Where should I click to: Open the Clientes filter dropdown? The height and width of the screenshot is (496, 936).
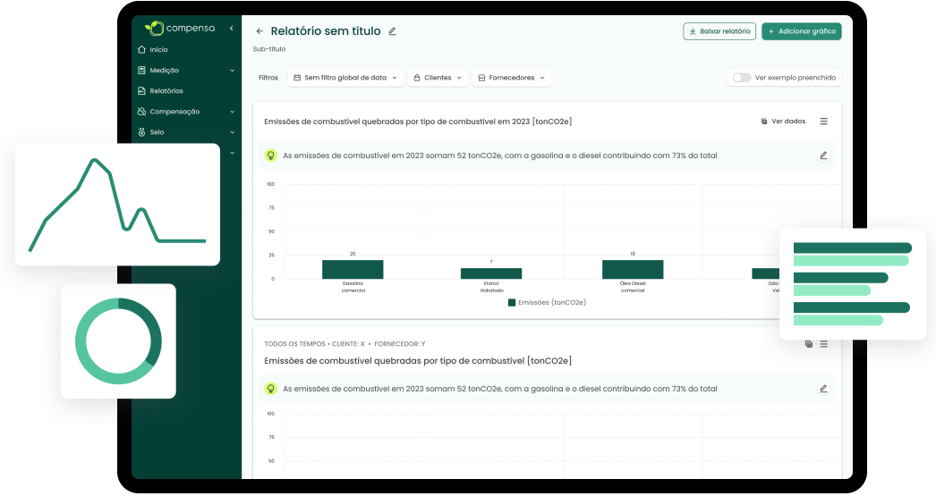[x=438, y=78]
